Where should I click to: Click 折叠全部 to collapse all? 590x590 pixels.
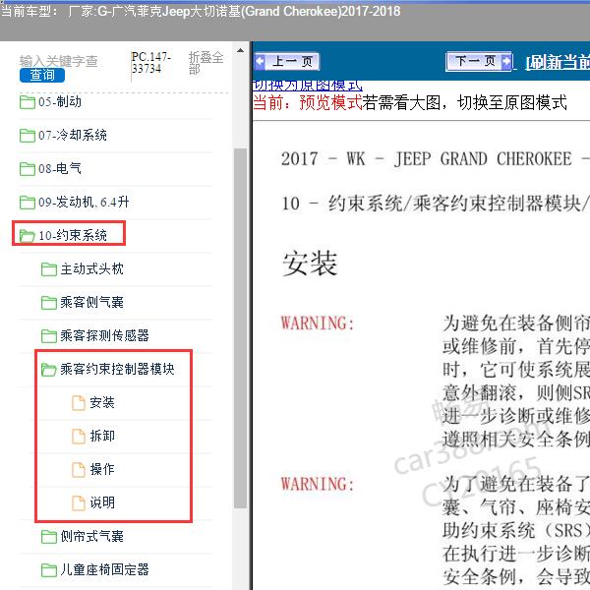pos(206,63)
